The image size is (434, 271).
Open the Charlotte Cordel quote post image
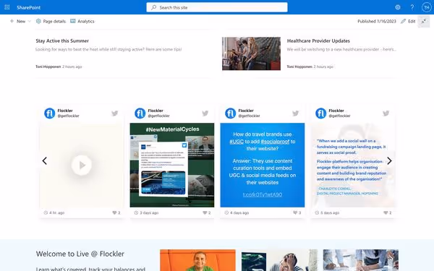[x=353, y=165]
